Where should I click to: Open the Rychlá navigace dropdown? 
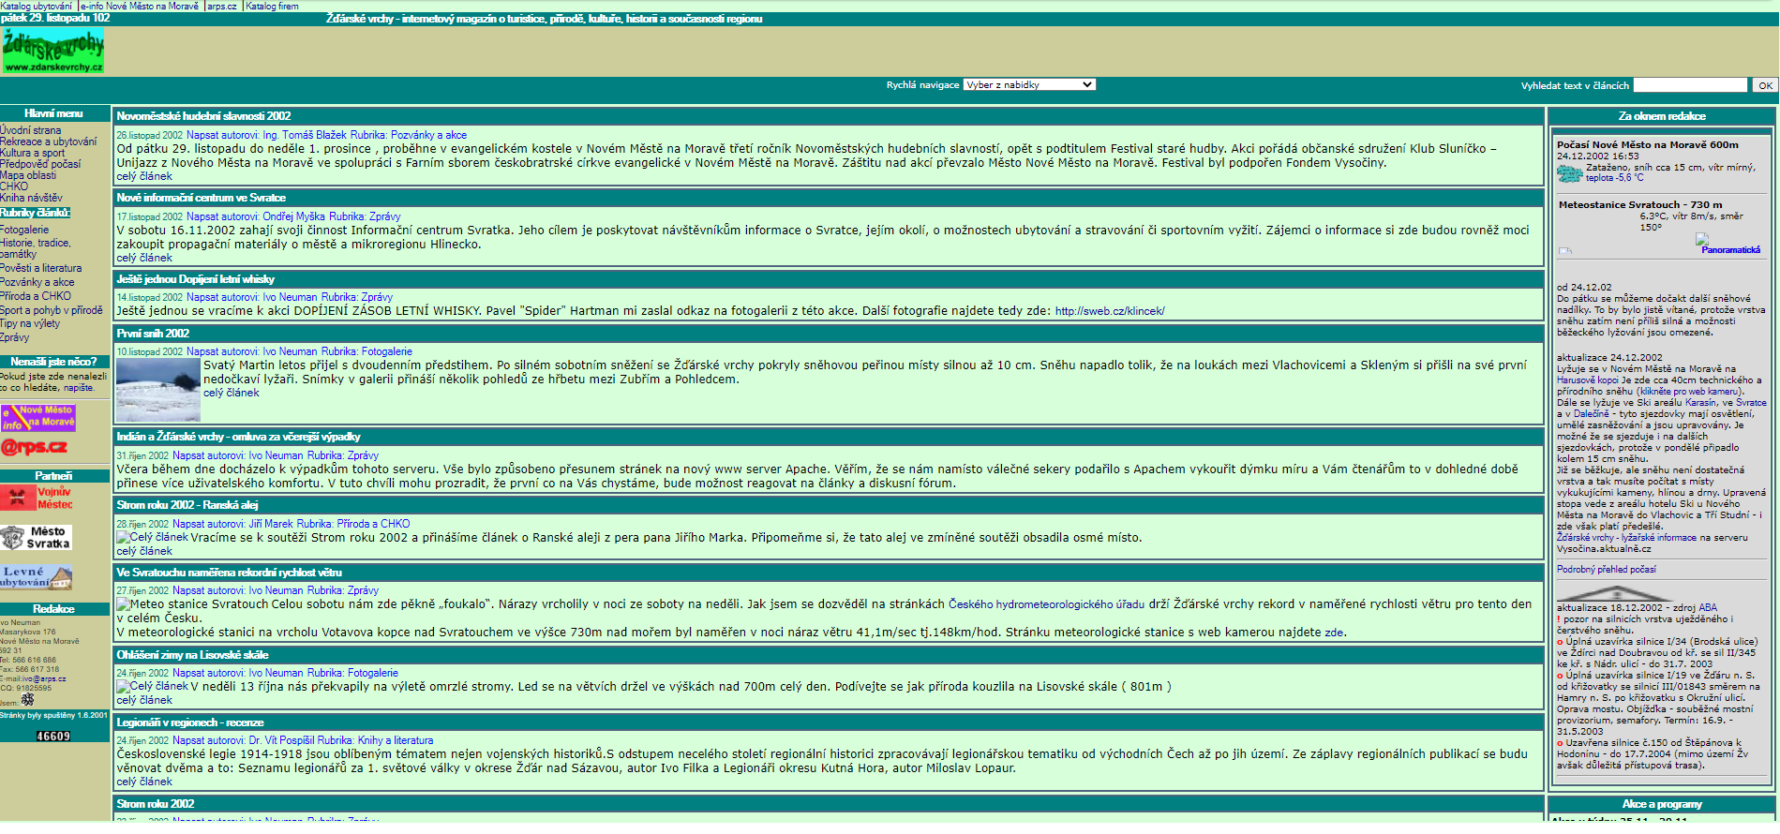1029,84
